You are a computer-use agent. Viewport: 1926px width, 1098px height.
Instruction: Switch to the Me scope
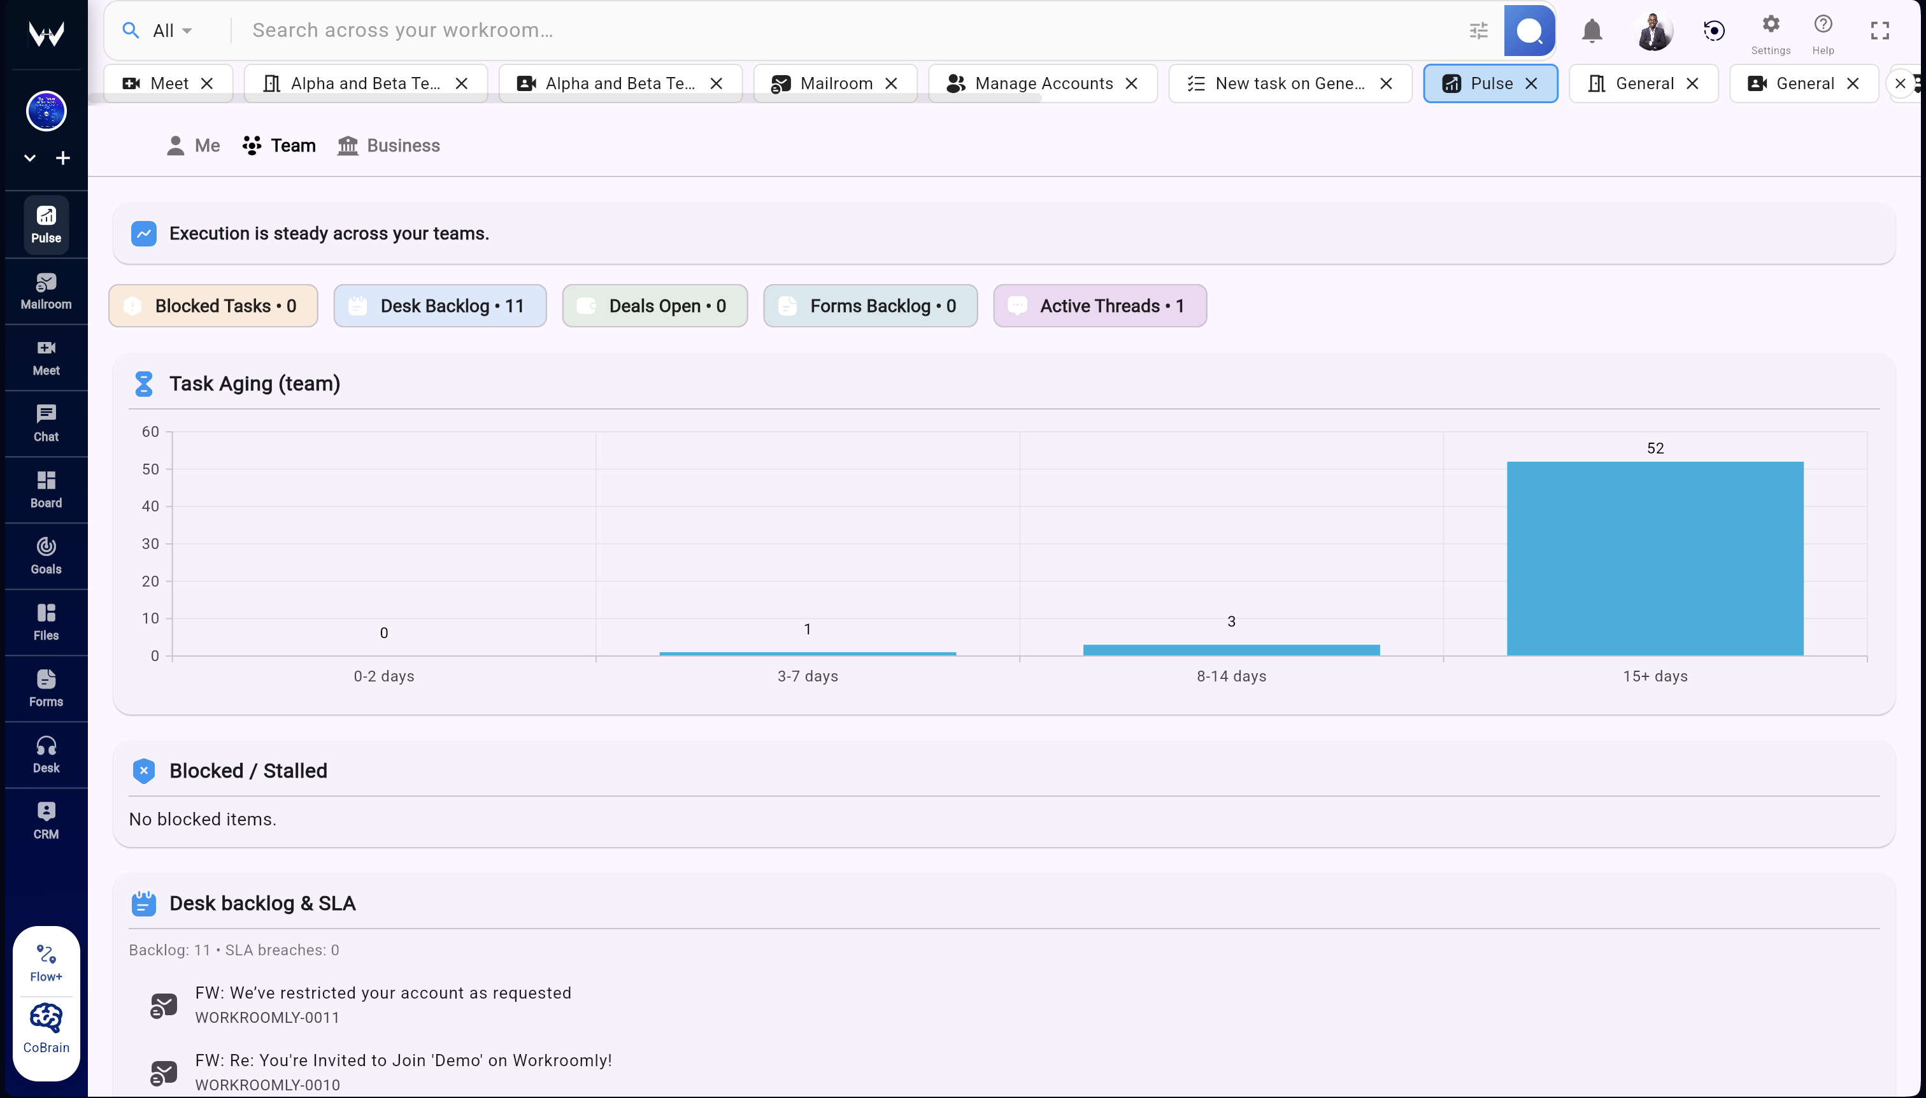[x=192, y=145]
